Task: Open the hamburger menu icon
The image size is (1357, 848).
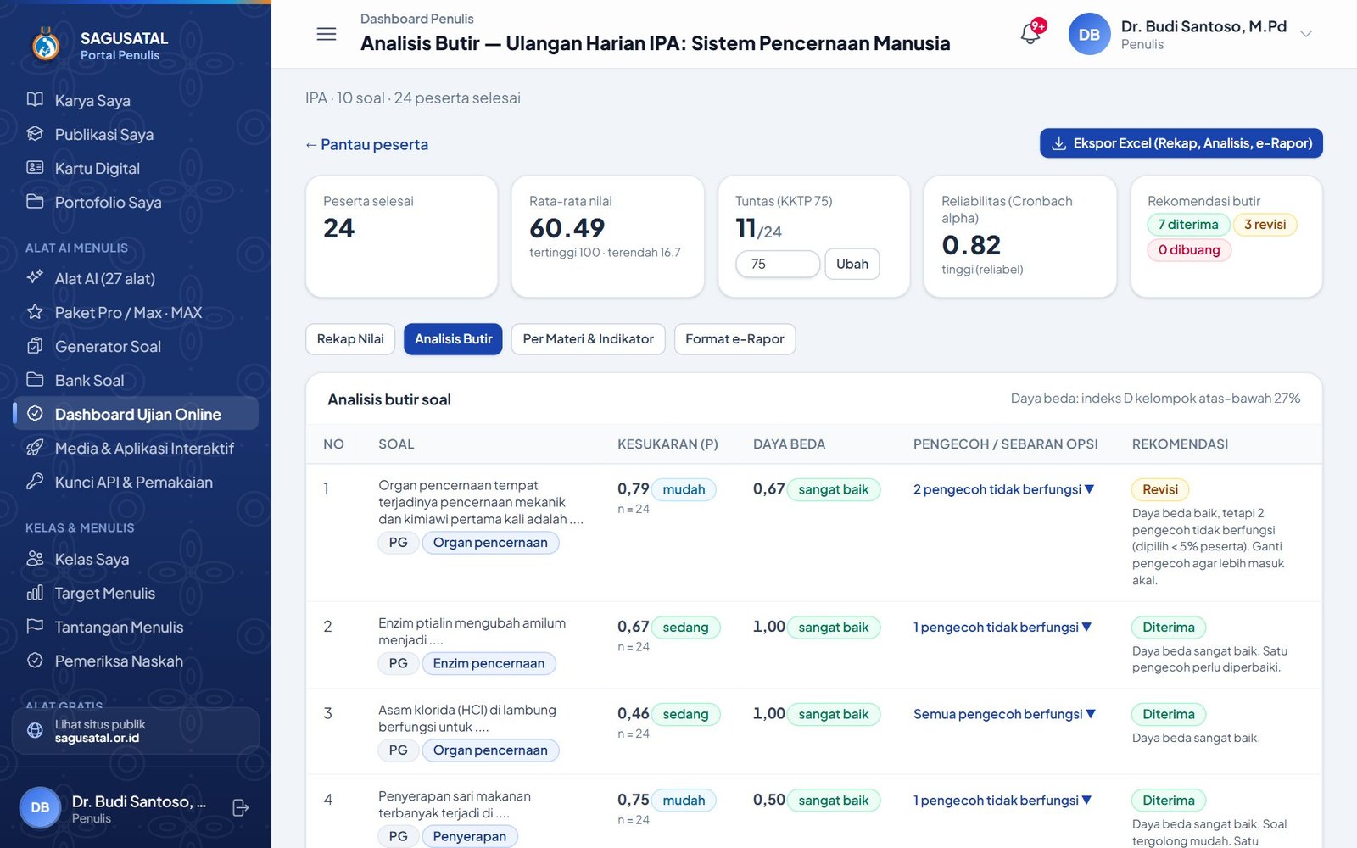Action: tap(327, 34)
